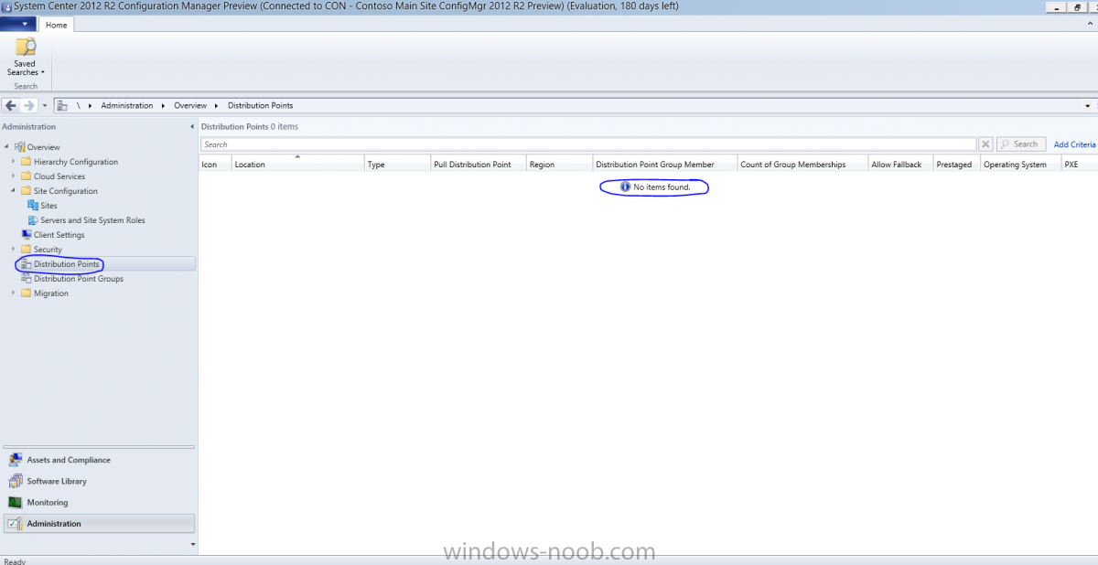Select the Overview tree item
The height and width of the screenshot is (565, 1098).
point(43,147)
